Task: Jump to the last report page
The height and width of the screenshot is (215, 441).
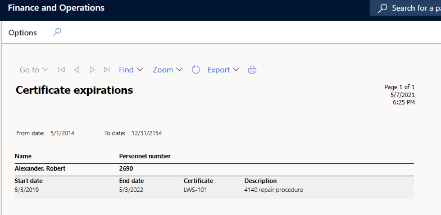Action: pyautogui.click(x=107, y=70)
